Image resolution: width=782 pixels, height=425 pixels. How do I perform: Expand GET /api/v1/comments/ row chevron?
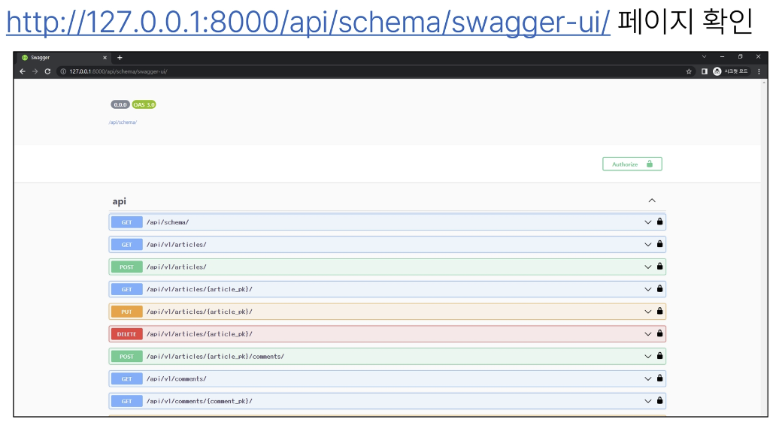pos(648,379)
